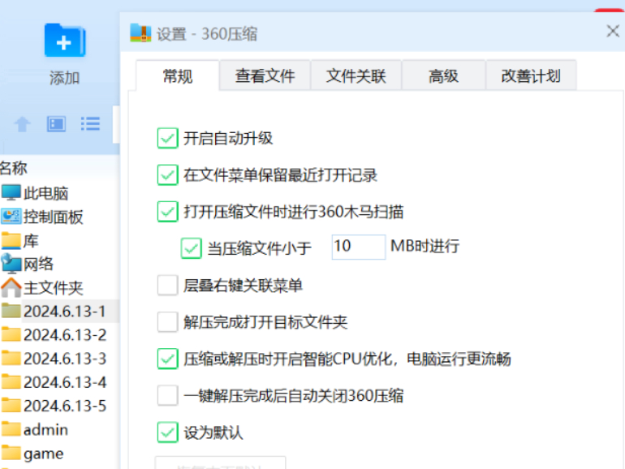625x469 pixels.
Task: Switch to the 常规 tab
Action: coord(178,75)
